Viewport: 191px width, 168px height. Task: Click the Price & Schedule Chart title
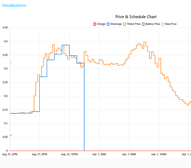[x=136, y=17]
